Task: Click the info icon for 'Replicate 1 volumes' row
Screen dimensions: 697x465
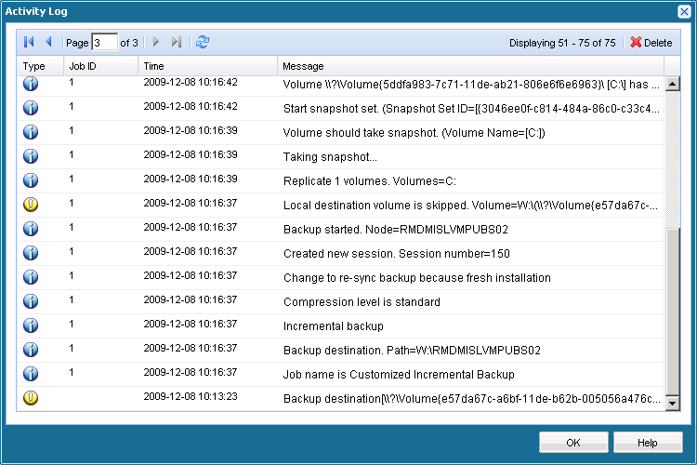Action: point(31,180)
